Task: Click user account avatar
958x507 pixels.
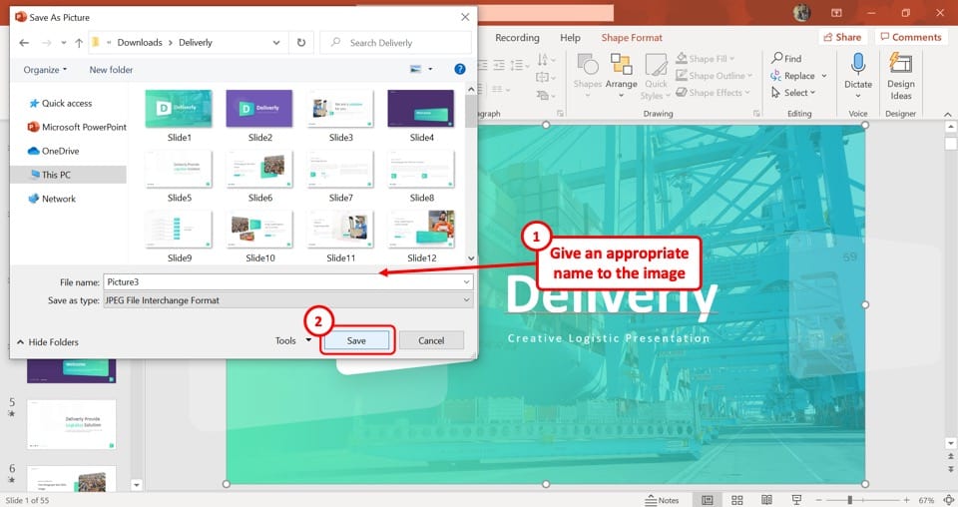Action: [x=801, y=12]
